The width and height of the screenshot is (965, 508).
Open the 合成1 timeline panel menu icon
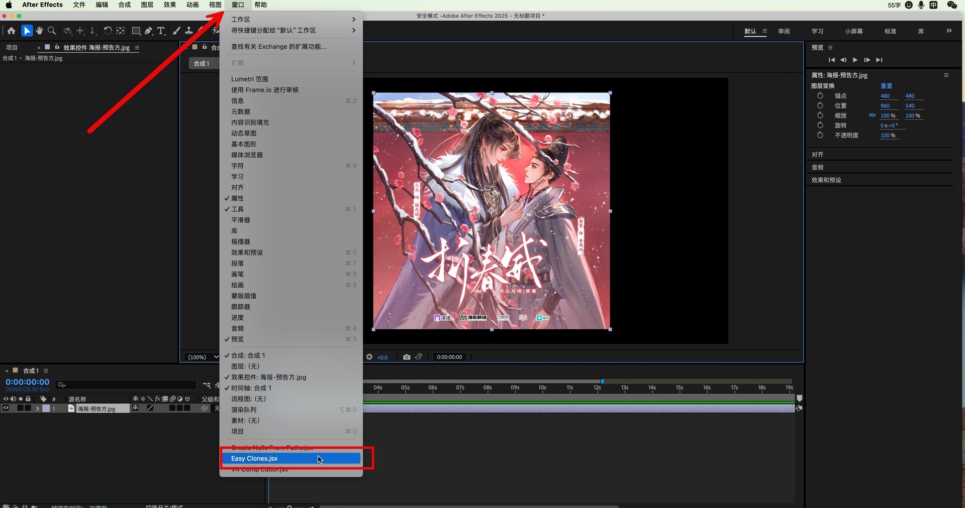pos(46,370)
